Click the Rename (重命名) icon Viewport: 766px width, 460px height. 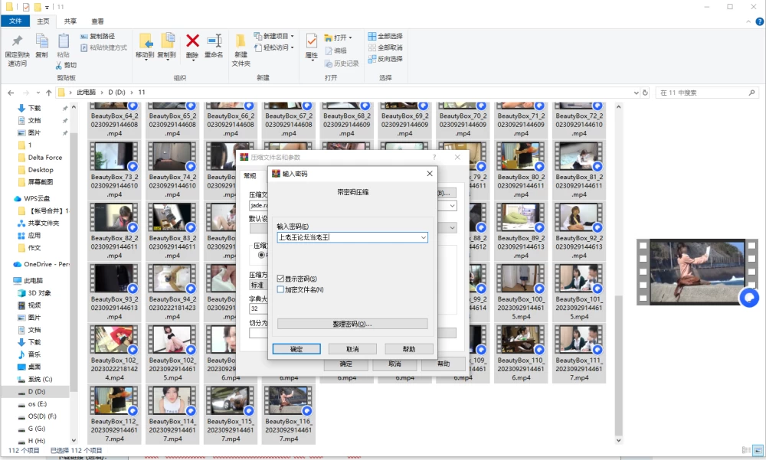click(x=214, y=41)
